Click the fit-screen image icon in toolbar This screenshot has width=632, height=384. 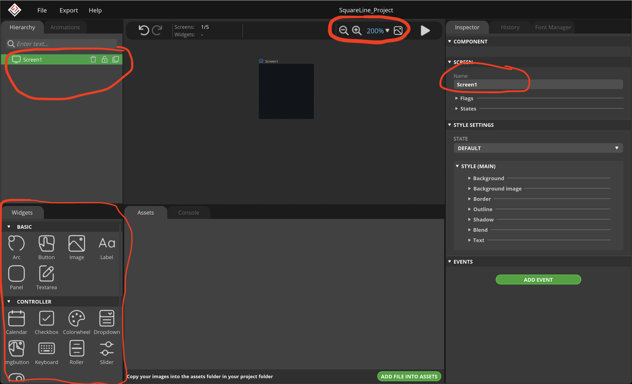398,31
